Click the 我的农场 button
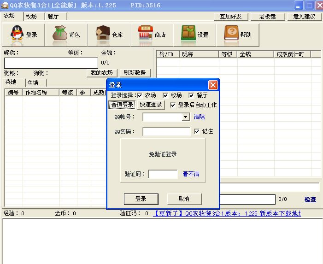323x264 pixels. pyautogui.click(x=102, y=73)
